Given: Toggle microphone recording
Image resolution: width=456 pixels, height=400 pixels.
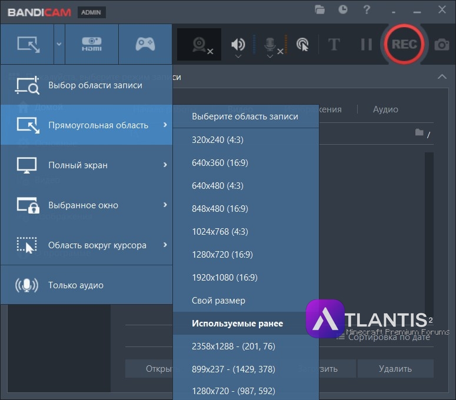Looking at the screenshot, I should pyautogui.click(x=270, y=44).
